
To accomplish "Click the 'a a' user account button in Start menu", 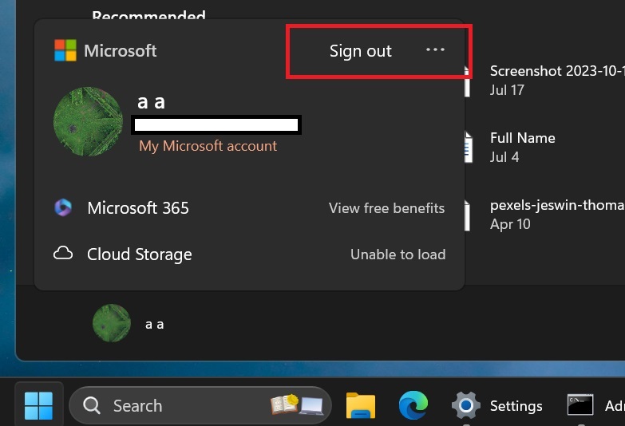I will 129,324.
